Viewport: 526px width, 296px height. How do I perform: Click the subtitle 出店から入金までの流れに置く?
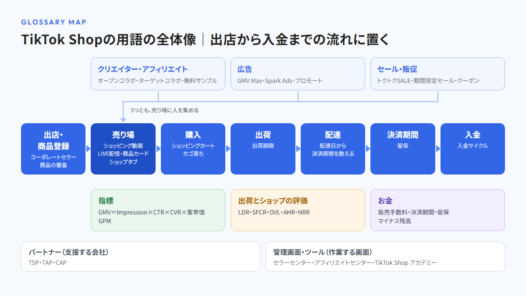(300, 39)
